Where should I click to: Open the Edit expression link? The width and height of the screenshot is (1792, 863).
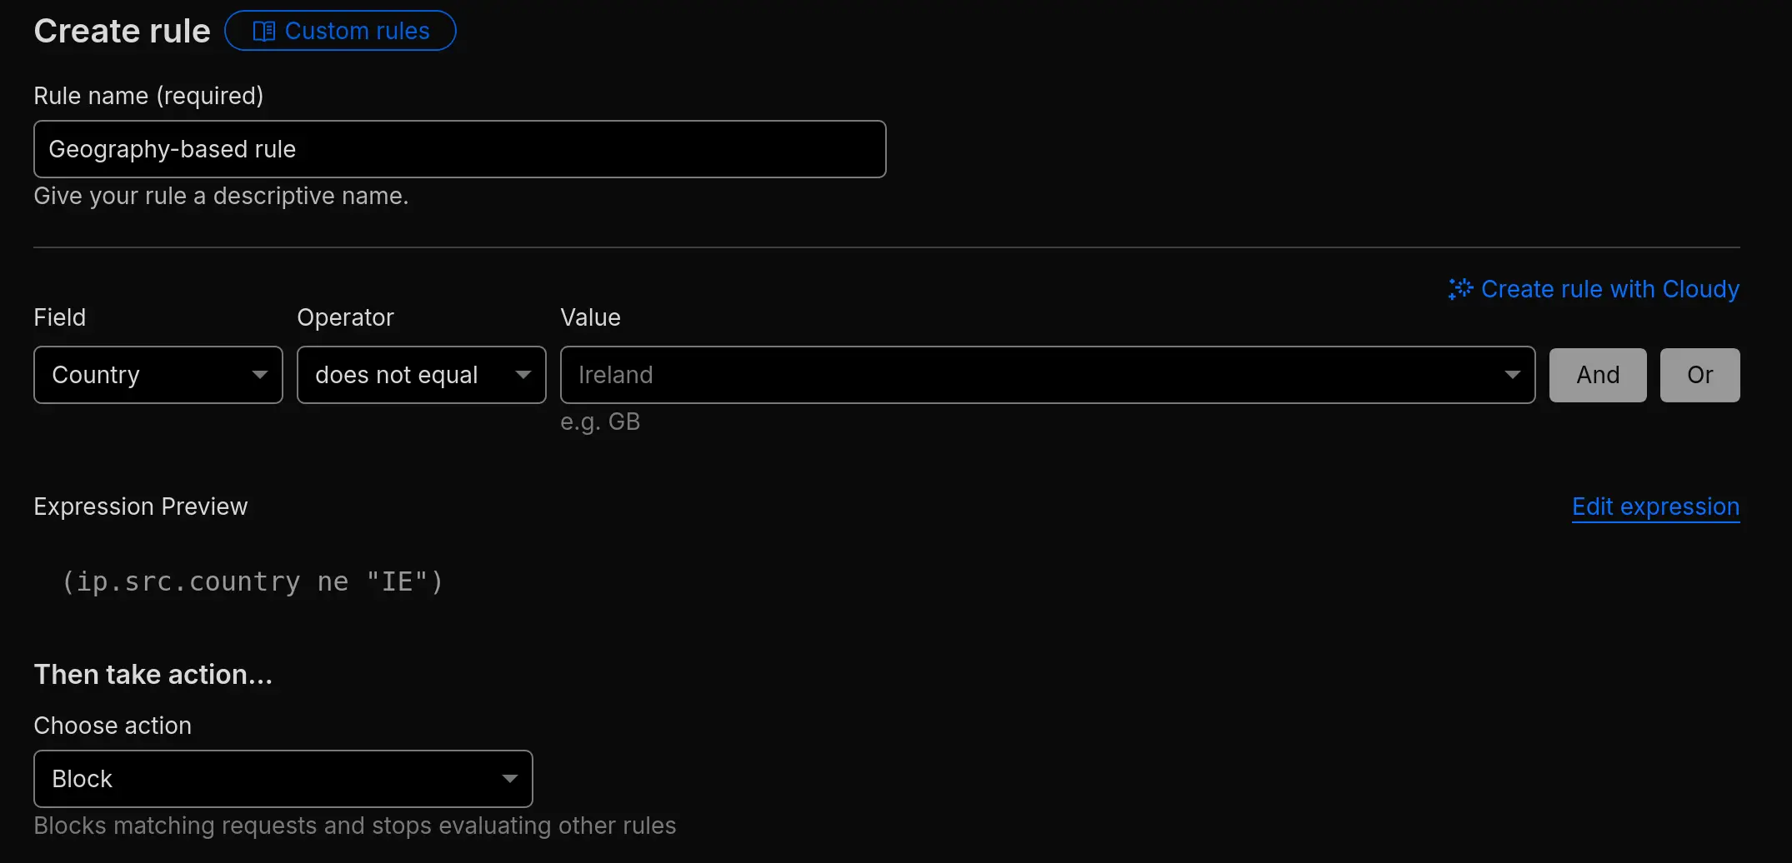[x=1655, y=506]
